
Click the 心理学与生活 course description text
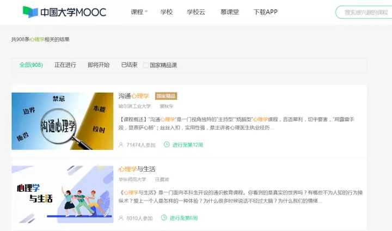point(241,197)
